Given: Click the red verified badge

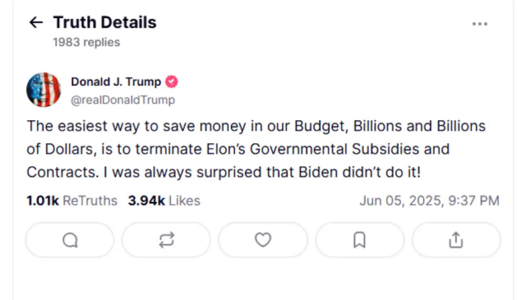Looking at the screenshot, I should coord(172,82).
